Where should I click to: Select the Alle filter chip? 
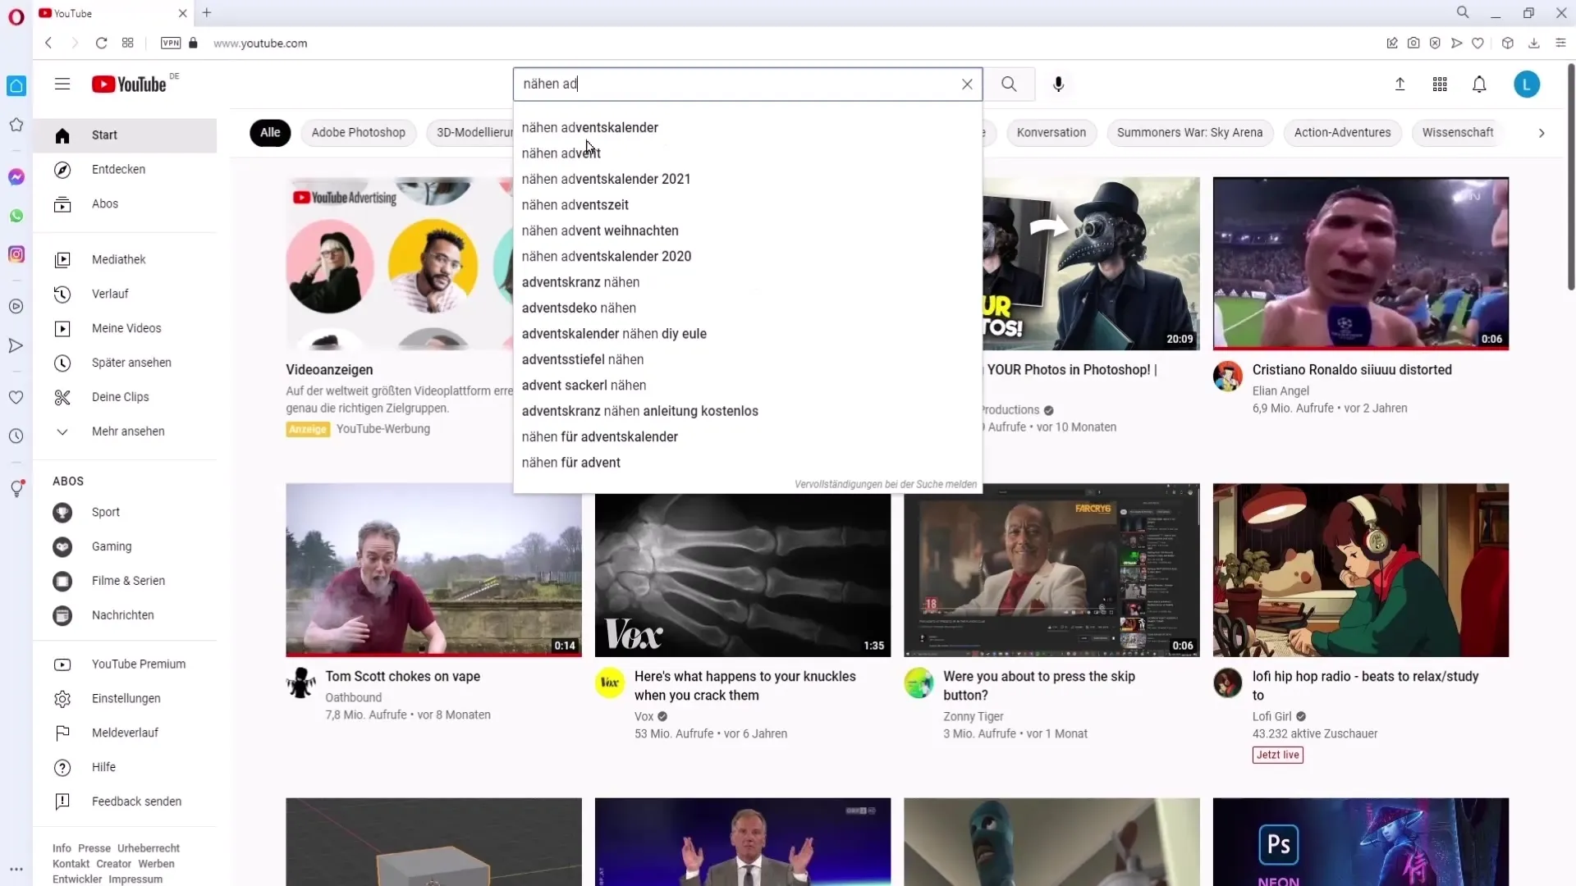270,133
